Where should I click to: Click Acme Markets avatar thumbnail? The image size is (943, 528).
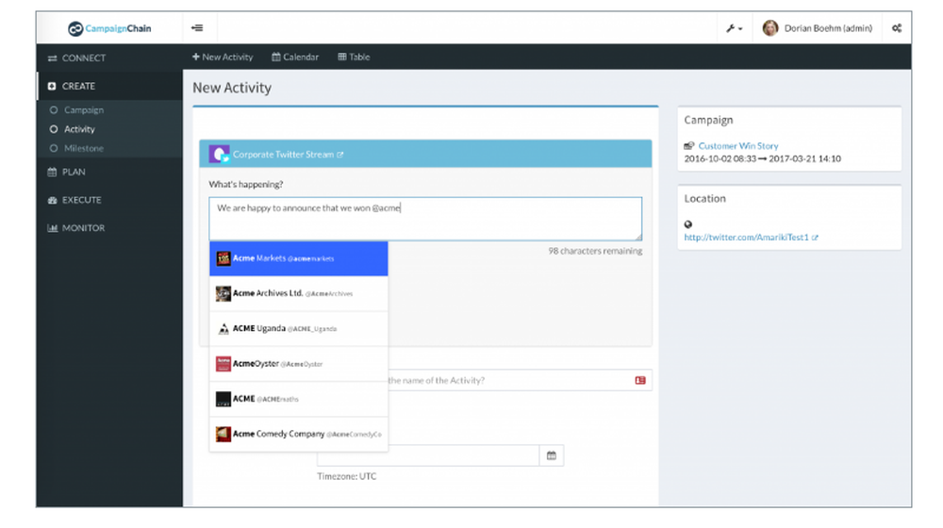click(x=223, y=258)
